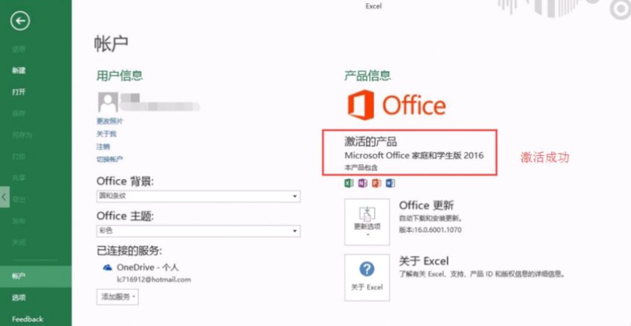631x326 pixels.
Task: Click the 已连接的服务 heading
Action: (x=129, y=251)
